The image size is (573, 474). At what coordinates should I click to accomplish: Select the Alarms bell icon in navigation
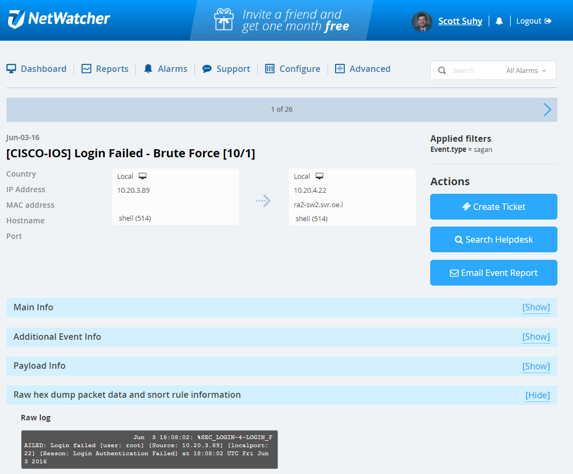tap(147, 68)
